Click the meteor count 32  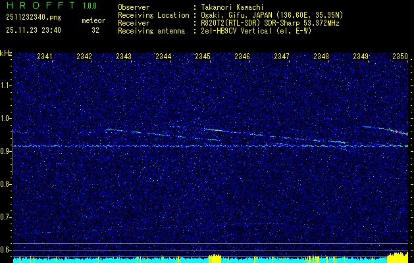pyautogui.click(x=95, y=30)
